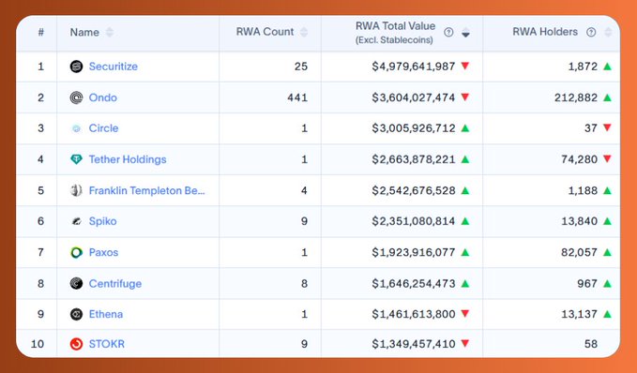
Task: Open the Ondo issuer link
Action: [x=103, y=97]
